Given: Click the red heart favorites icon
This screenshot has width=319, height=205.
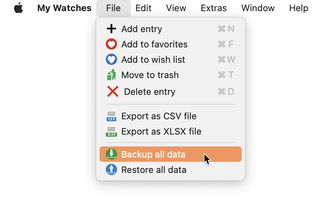Looking at the screenshot, I should pos(111,44).
